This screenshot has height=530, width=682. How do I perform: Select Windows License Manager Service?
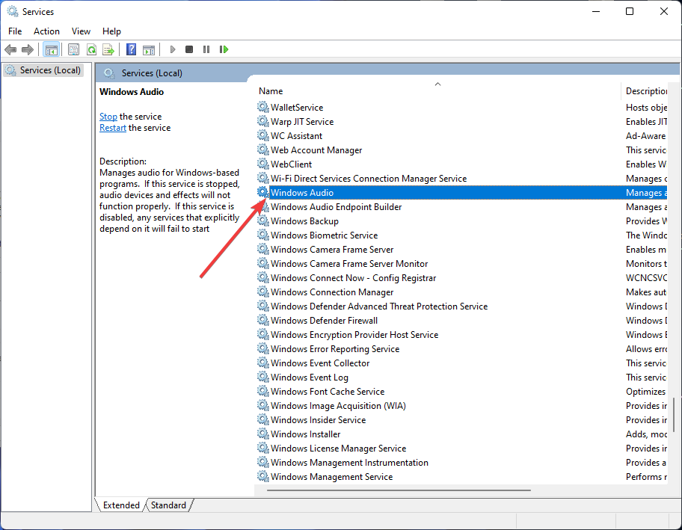coord(338,449)
